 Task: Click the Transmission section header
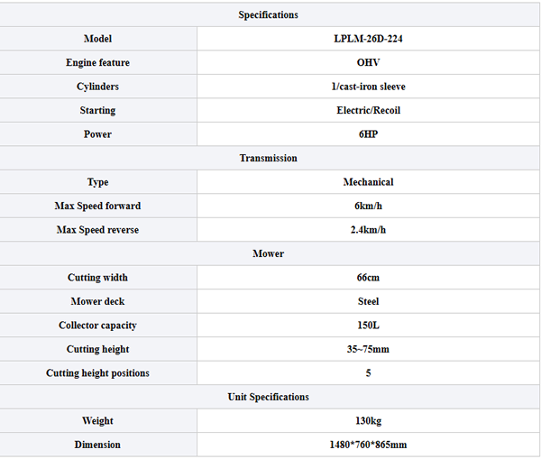pos(268,159)
